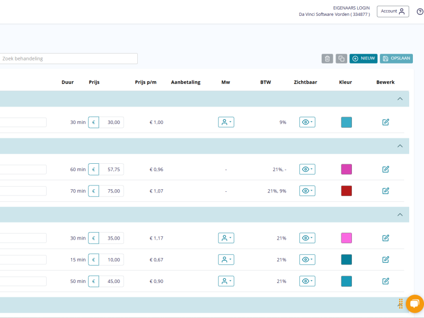Viewport: 424px width, 318px height.
Task: Toggle visibility of 75,00 treatment
Action: click(x=307, y=191)
